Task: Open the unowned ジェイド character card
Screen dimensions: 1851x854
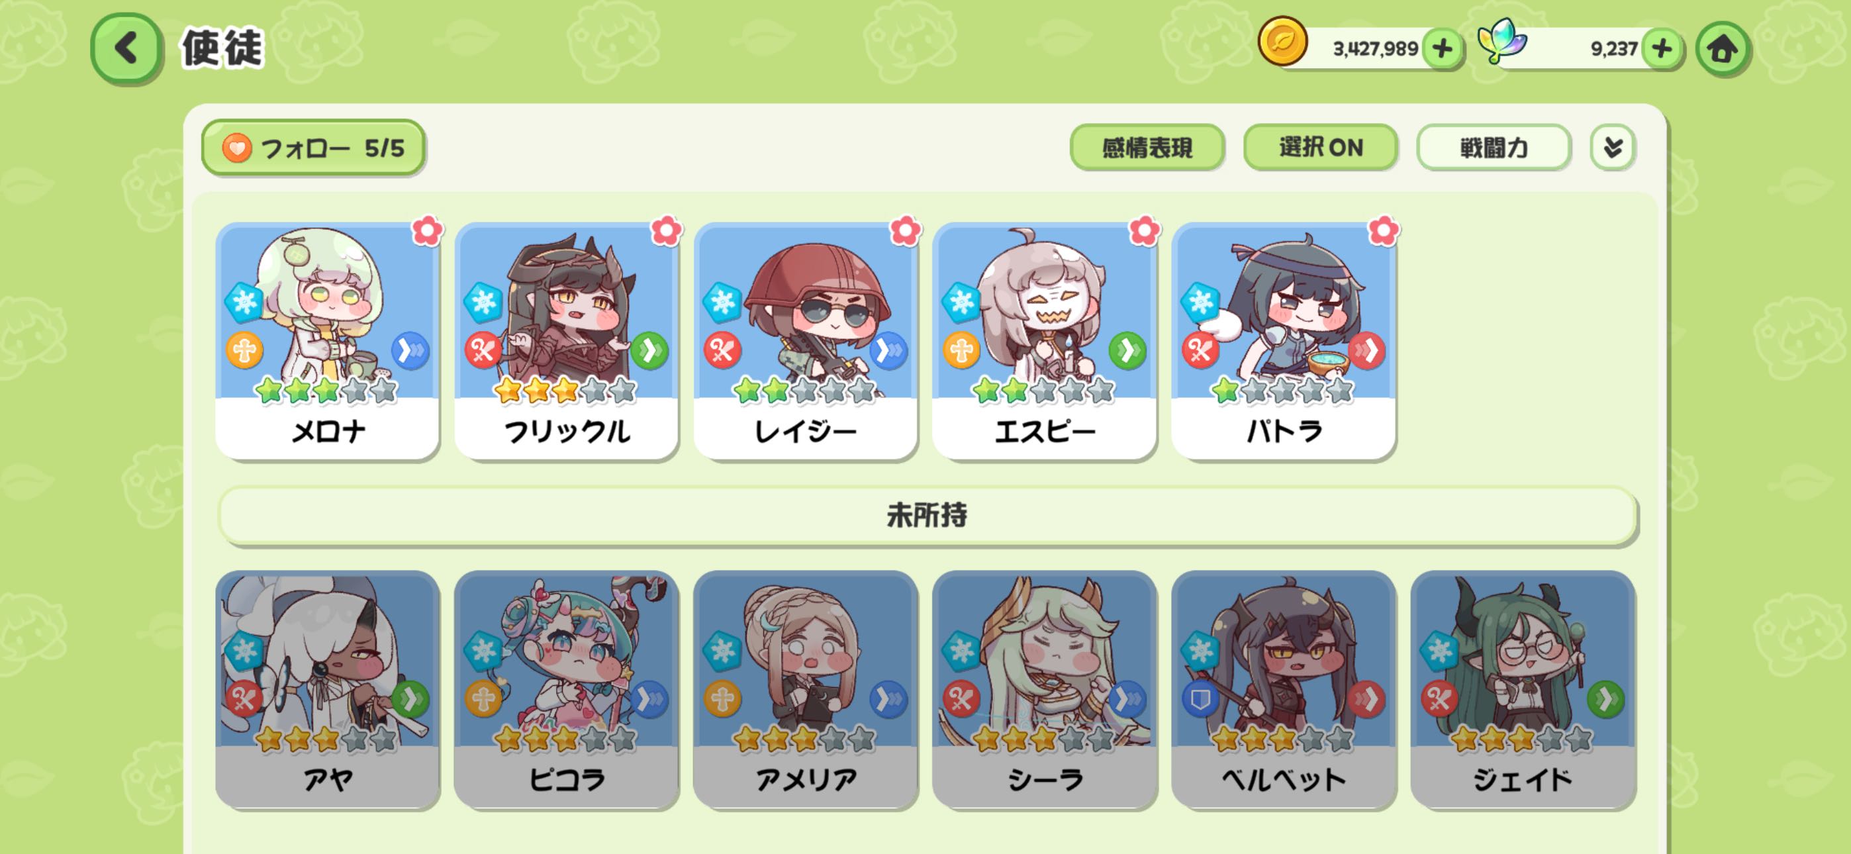Action: pos(1523,689)
